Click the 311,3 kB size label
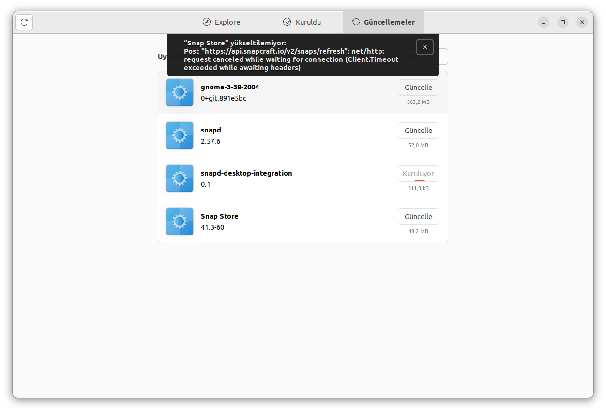The width and height of the screenshot is (606, 412). 418,188
